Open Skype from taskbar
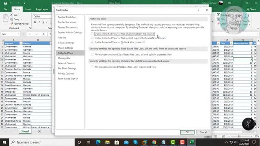Viewport: 260px width, 146px height. tap(135, 142)
